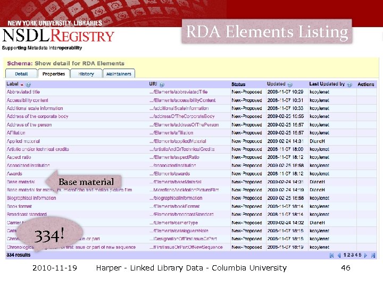Viewport: 383px width, 287px height.
Task: Open Artistic and/or technical credits
Action: pyautogui.click(x=38, y=149)
